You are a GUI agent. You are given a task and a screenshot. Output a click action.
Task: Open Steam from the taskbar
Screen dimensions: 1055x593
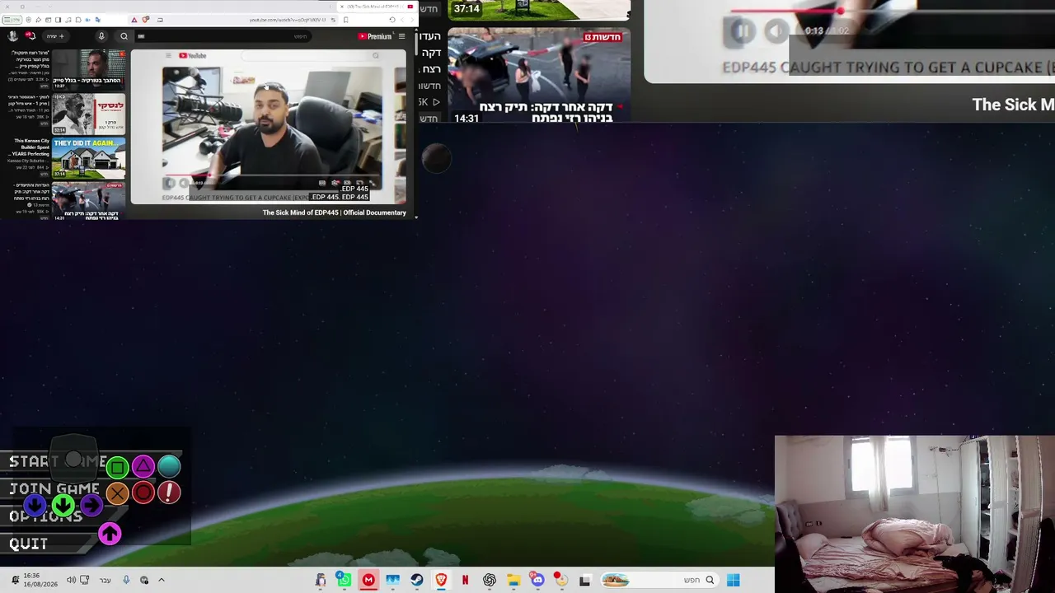tap(417, 580)
